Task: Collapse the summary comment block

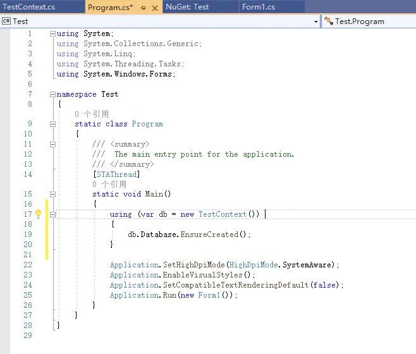Action: 52,144
